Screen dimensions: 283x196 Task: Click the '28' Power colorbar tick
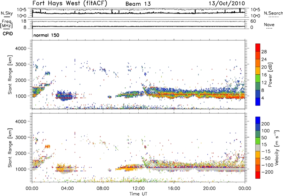coord(264,52)
